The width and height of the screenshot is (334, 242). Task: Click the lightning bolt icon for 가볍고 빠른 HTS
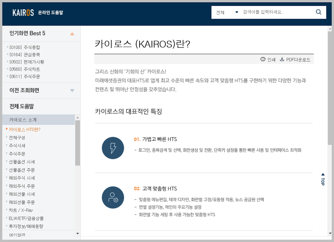click(x=113, y=148)
